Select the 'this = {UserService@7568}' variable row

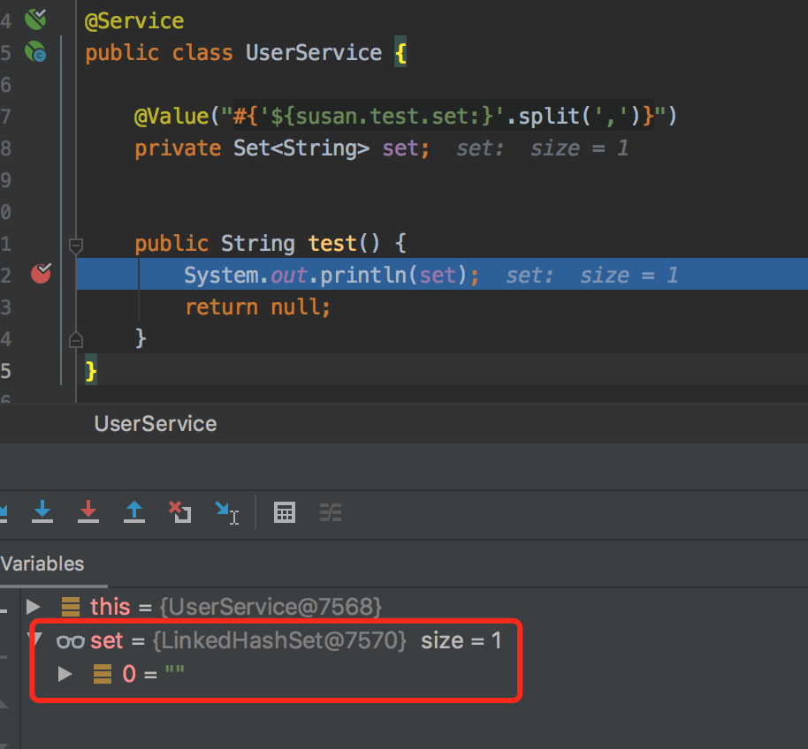[235, 607]
